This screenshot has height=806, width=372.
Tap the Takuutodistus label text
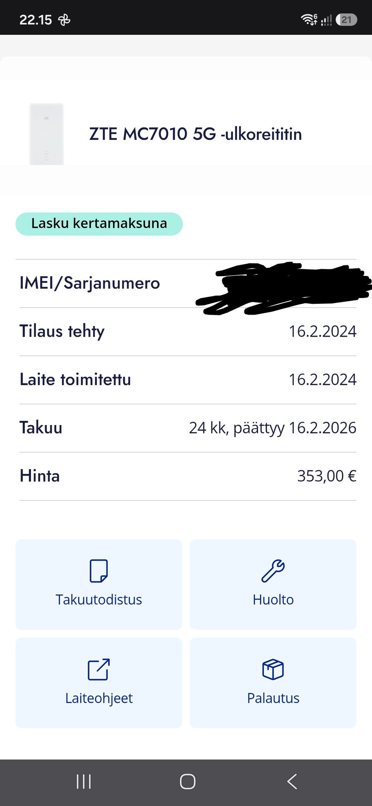pyautogui.click(x=98, y=599)
